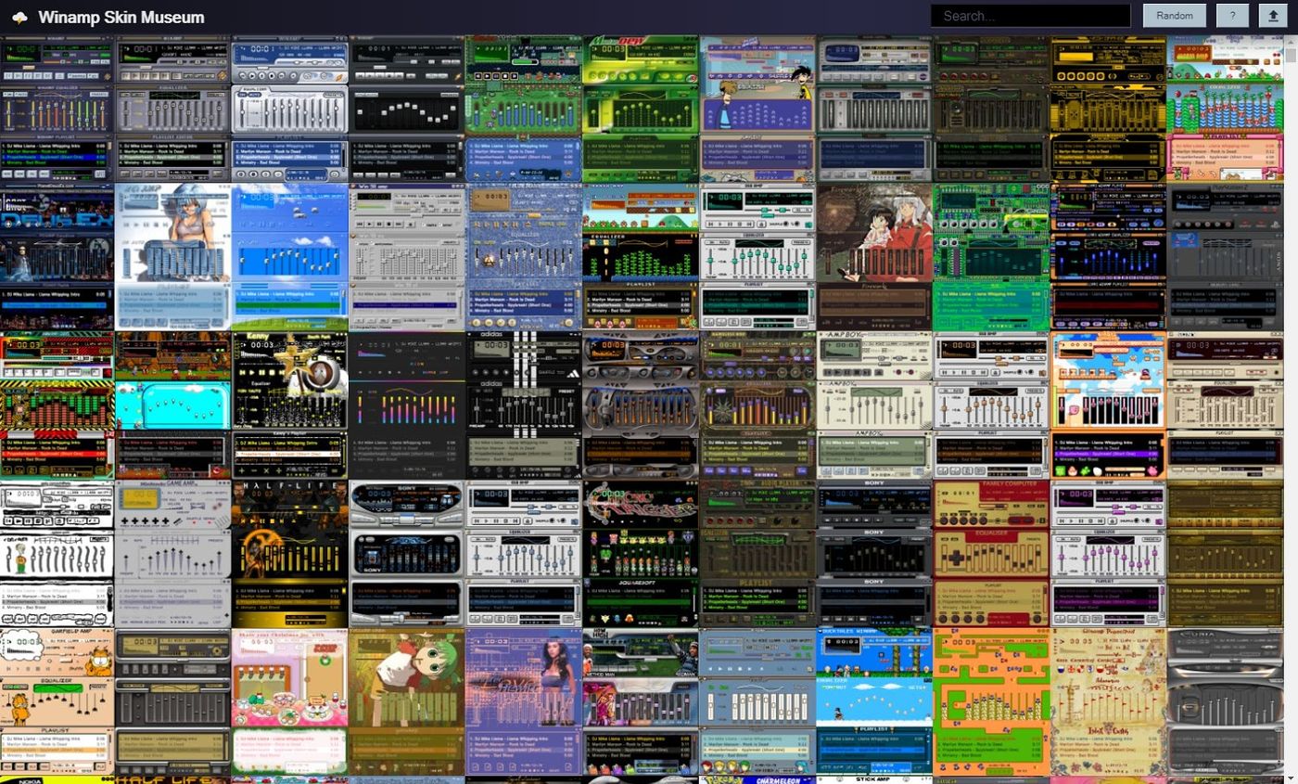Open the blue frosted texture skin thumbnail

point(524,257)
